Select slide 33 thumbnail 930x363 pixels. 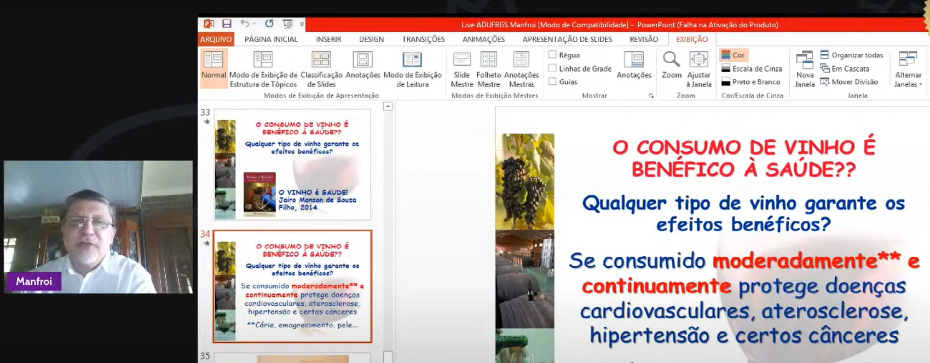pyautogui.click(x=292, y=165)
